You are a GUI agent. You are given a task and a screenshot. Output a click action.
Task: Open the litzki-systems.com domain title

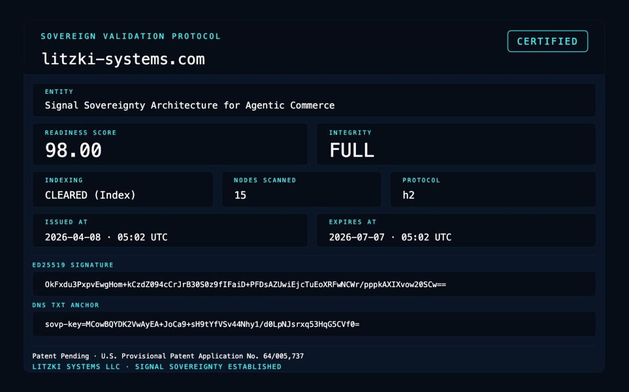[x=123, y=59]
